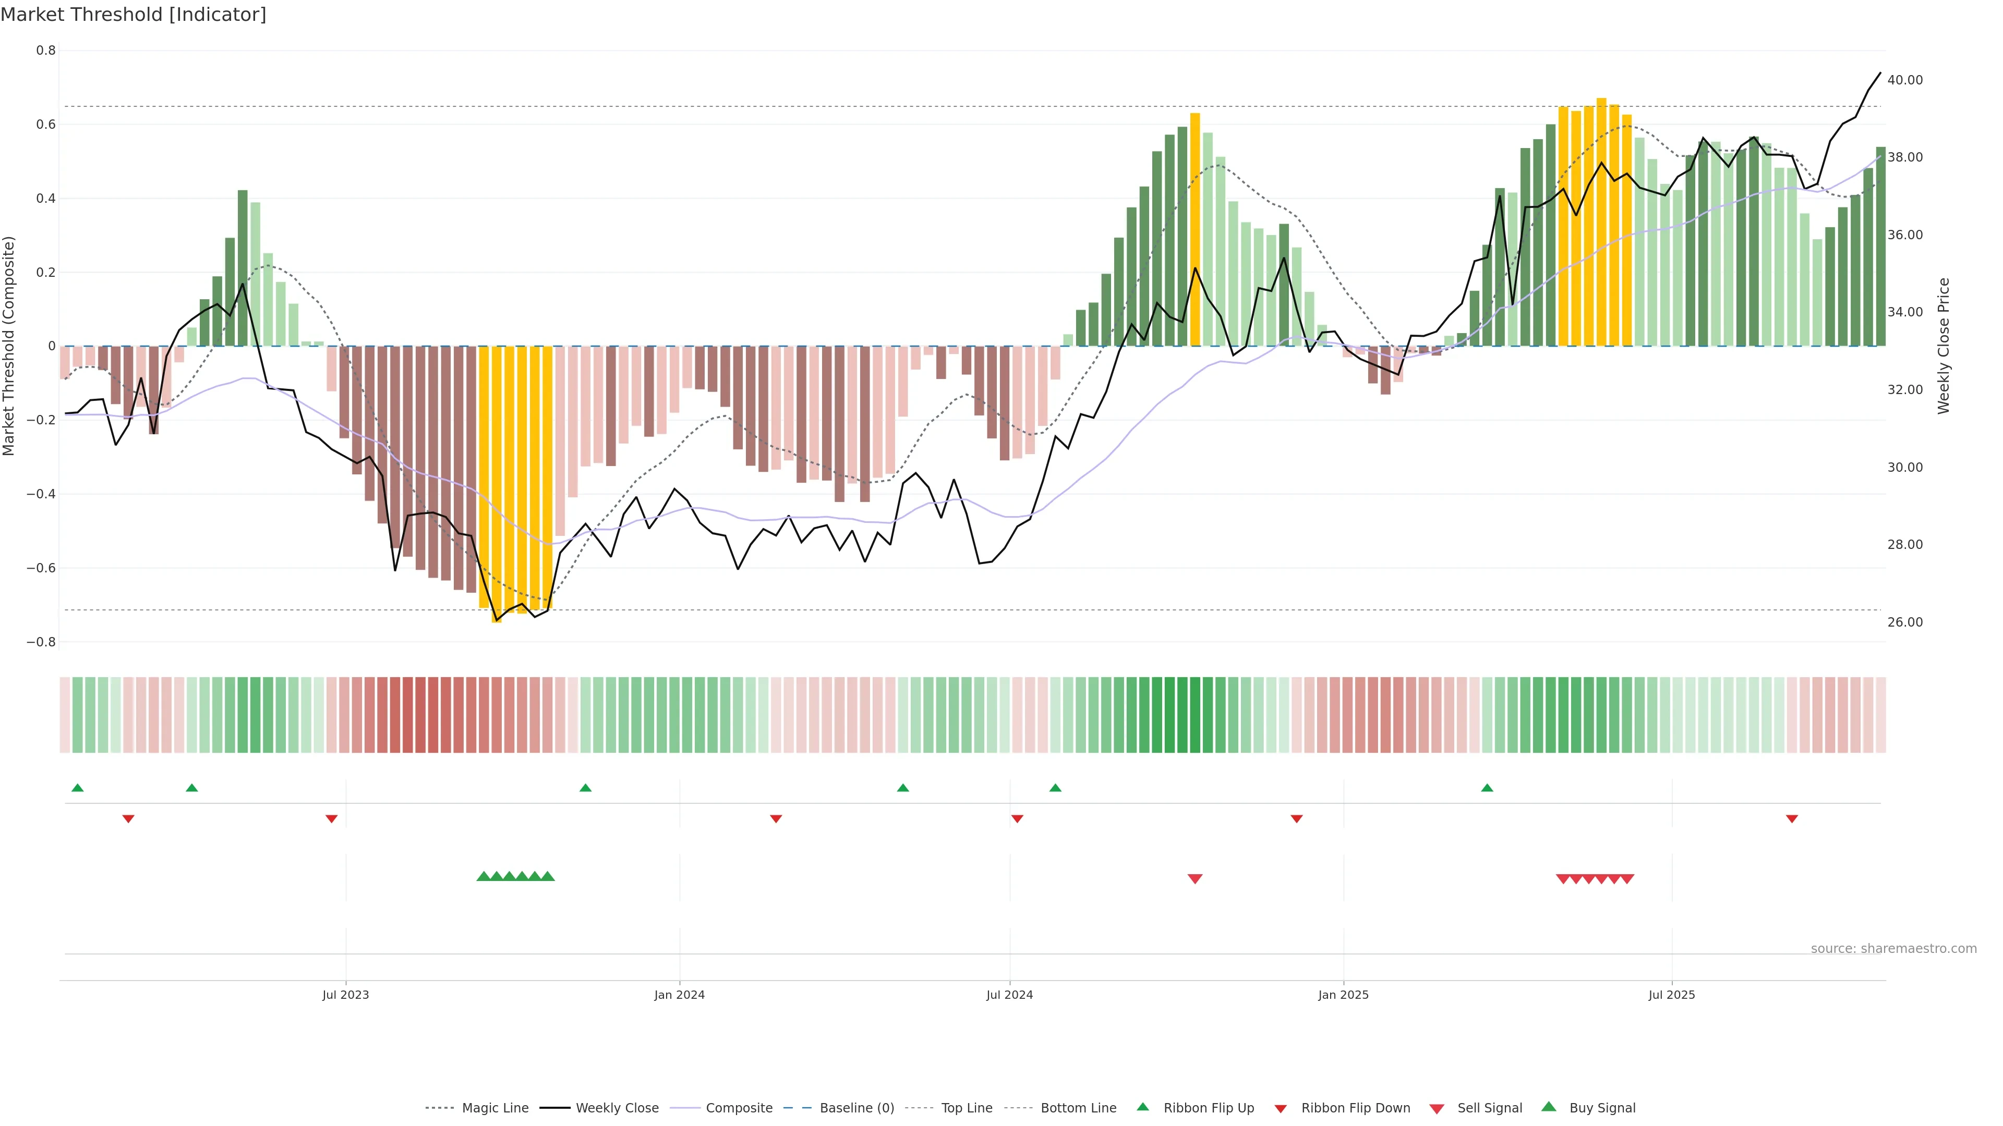Viewport: 2003px width, 1126px height.
Task: Open the source: sharemaestro.com link
Action: point(1893,949)
